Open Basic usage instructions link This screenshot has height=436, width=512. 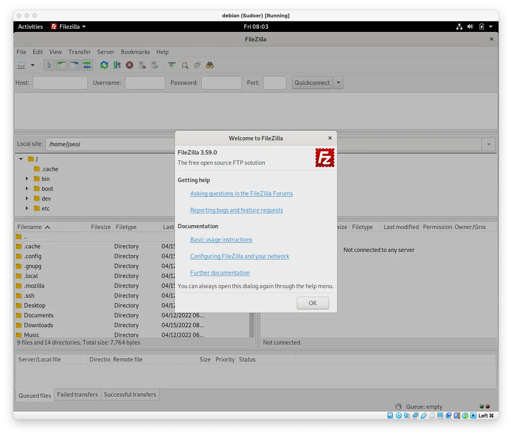click(x=221, y=240)
